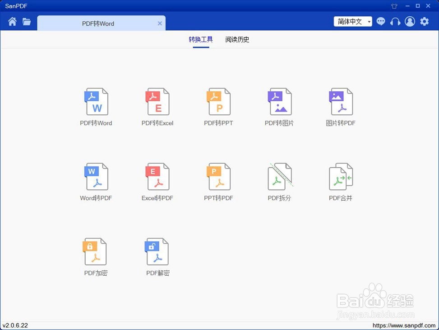Click the Excel转PDF label text
Viewport: 439px width, 330px height.
click(157, 198)
